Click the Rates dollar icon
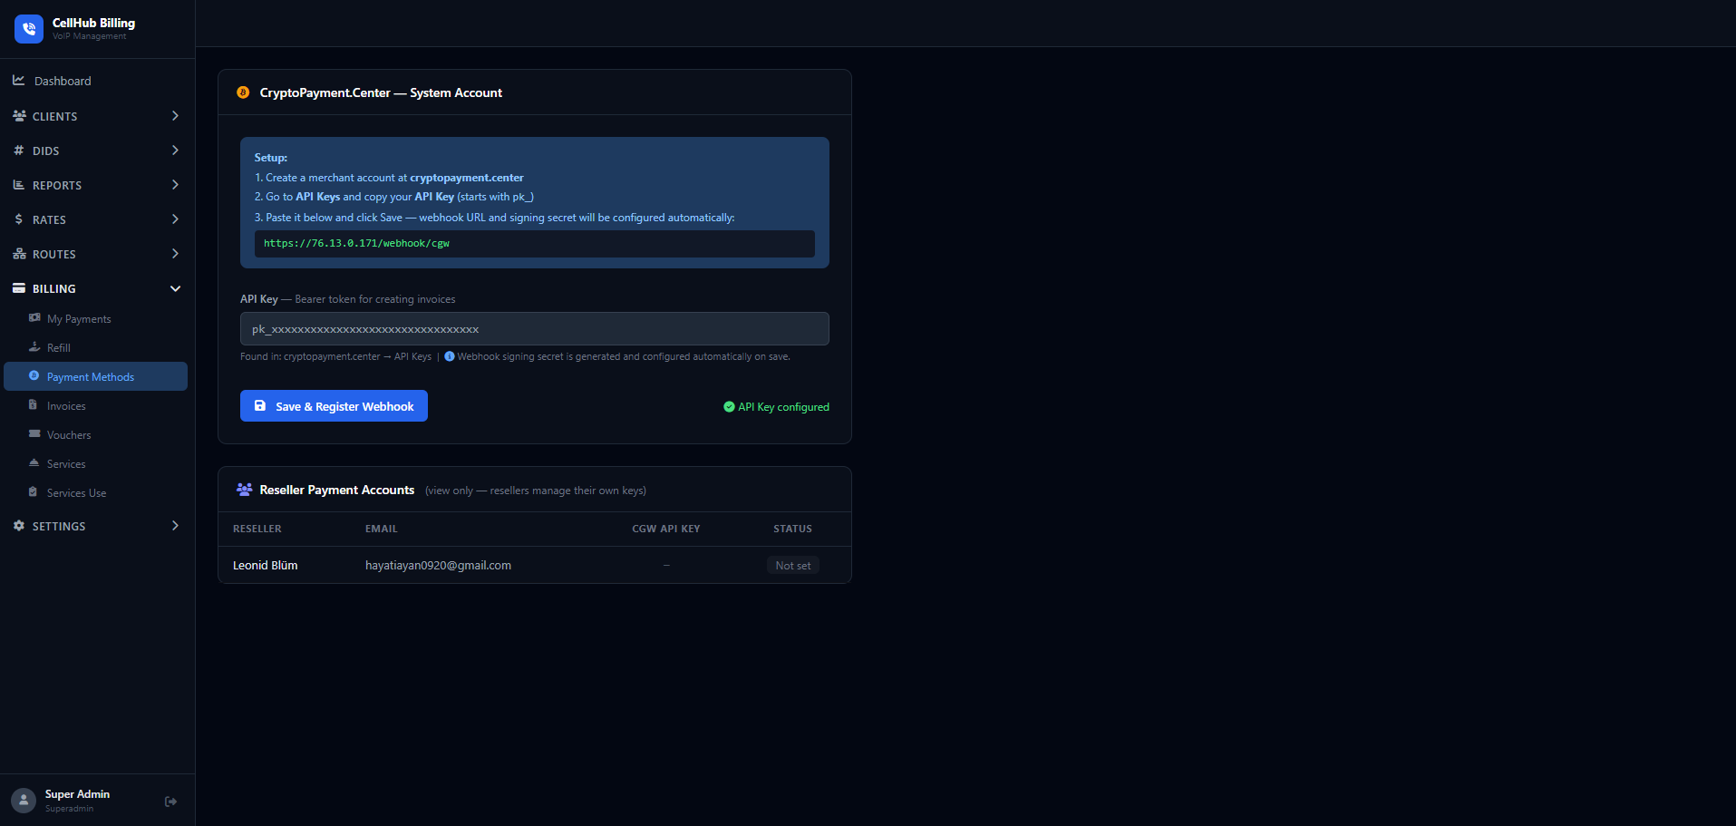Image resolution: width=1736 pixels, height=826 pixels. coord(19,219)
